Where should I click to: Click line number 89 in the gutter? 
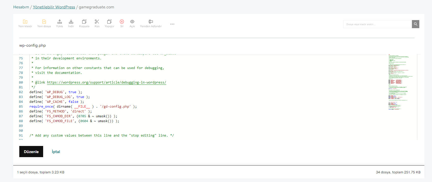coord(21,126)
